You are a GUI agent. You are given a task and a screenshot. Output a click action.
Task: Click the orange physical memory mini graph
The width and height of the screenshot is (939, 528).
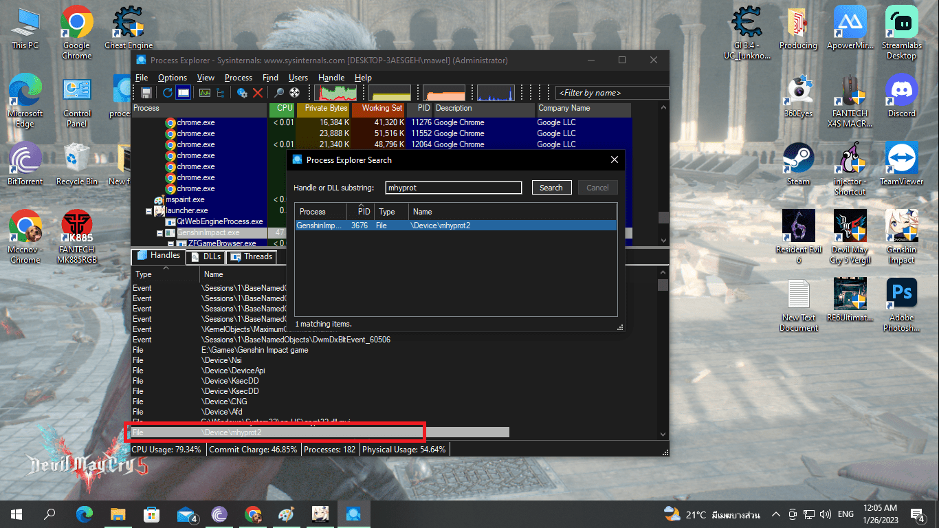[444, 93]
